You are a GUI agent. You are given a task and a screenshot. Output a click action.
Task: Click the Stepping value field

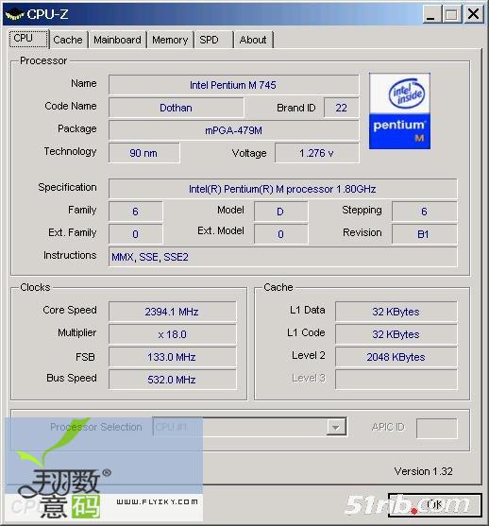(x=424, y=212)
